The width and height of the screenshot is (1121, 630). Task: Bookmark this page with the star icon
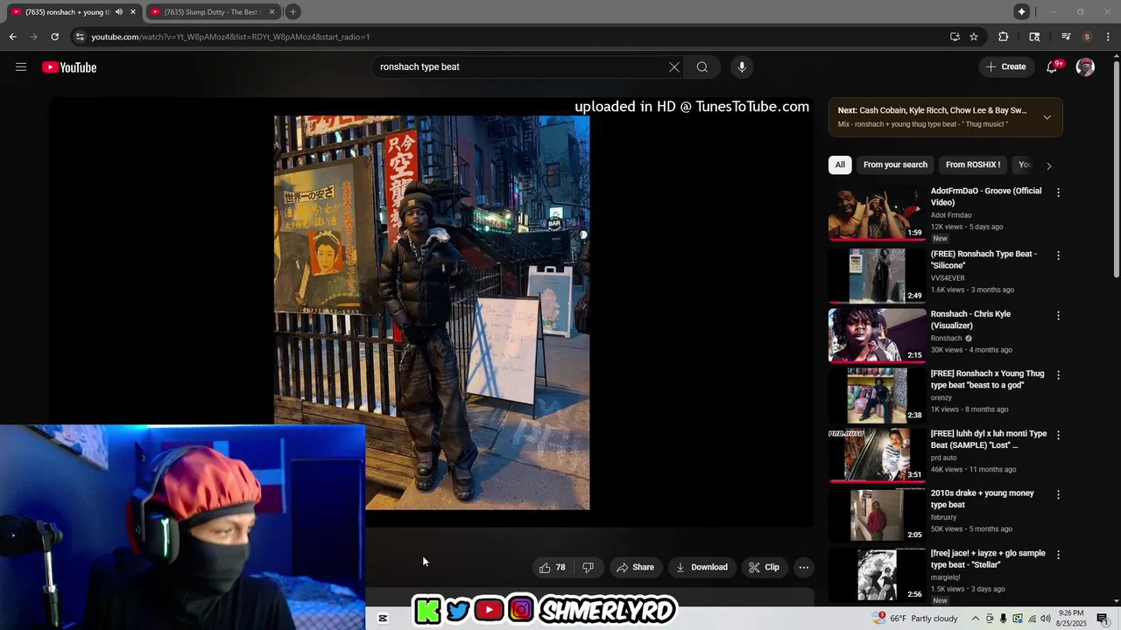coord(974,37)
